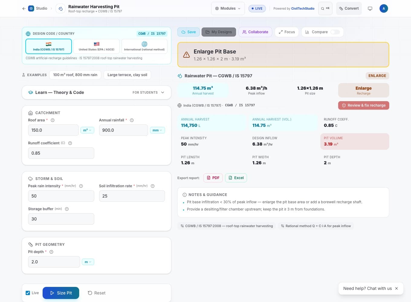Close the chat help popup
Viewport: 411px width, 302px height.
click(x=396, y=288)
